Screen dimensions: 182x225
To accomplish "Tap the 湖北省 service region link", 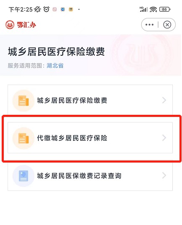I will pos(55,66).
